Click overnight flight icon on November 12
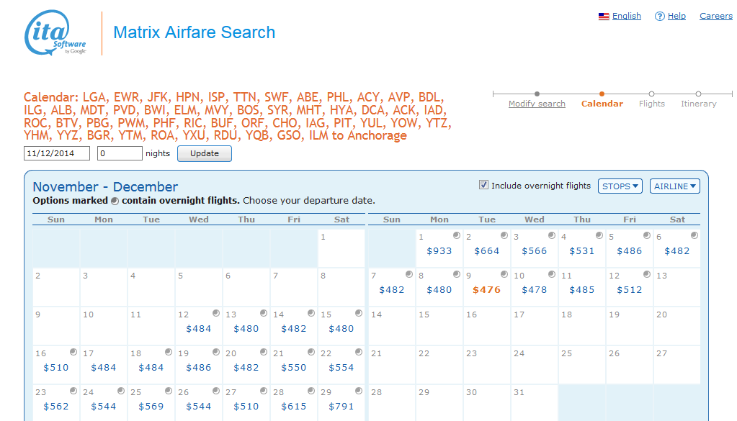The image size is (737, 421). click(216, 313)
